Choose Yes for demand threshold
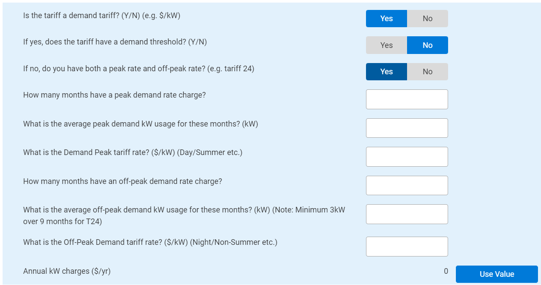The width and height of the screenshot is (541, 285). 386,45
